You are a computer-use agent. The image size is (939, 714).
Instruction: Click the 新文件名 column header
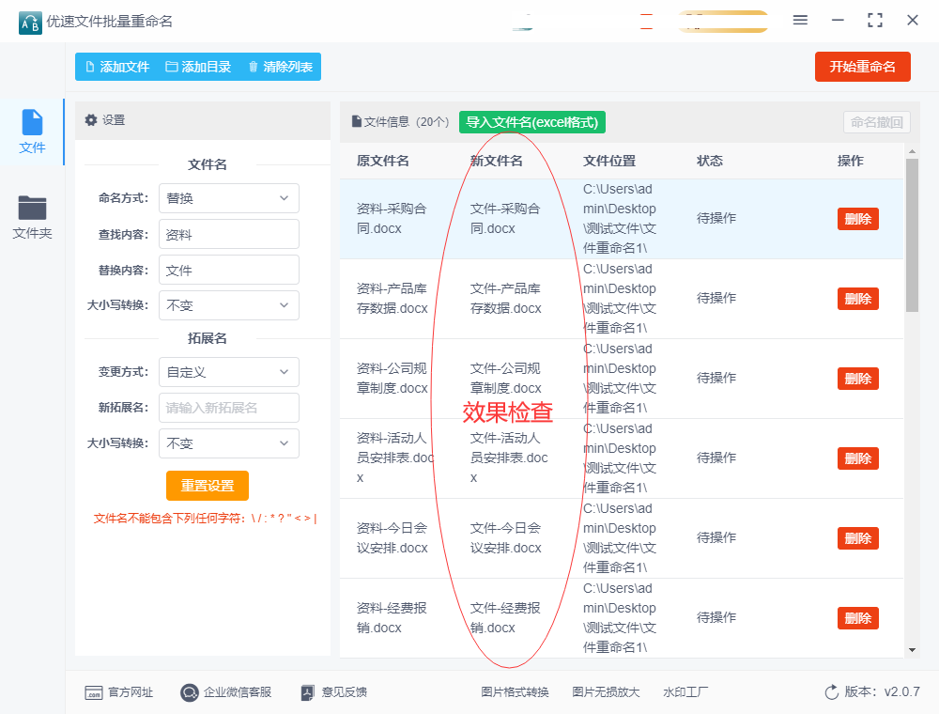[497, 161]
